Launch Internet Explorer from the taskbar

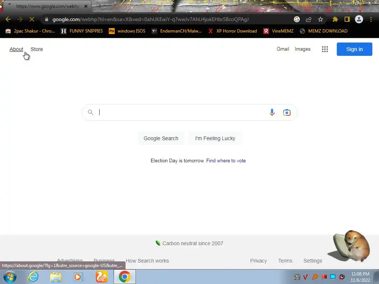click(x=33, y=277)
